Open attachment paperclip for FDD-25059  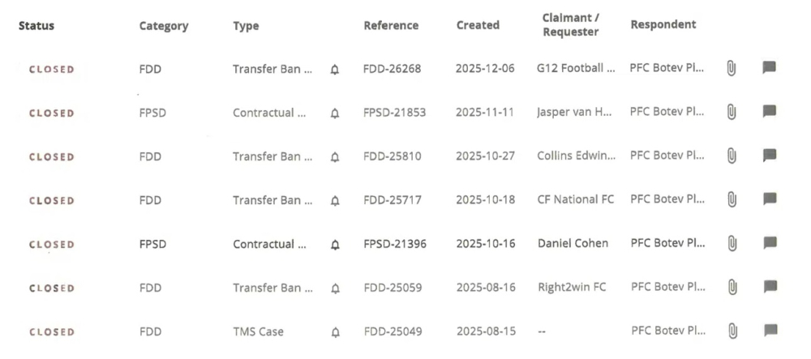click(731, 287)
